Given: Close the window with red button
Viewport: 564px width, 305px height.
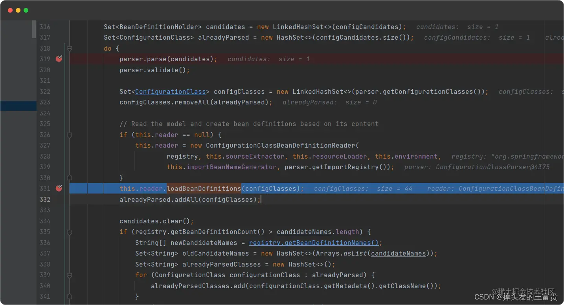Looking at the screenshot, I should click(x=10, y=10).
